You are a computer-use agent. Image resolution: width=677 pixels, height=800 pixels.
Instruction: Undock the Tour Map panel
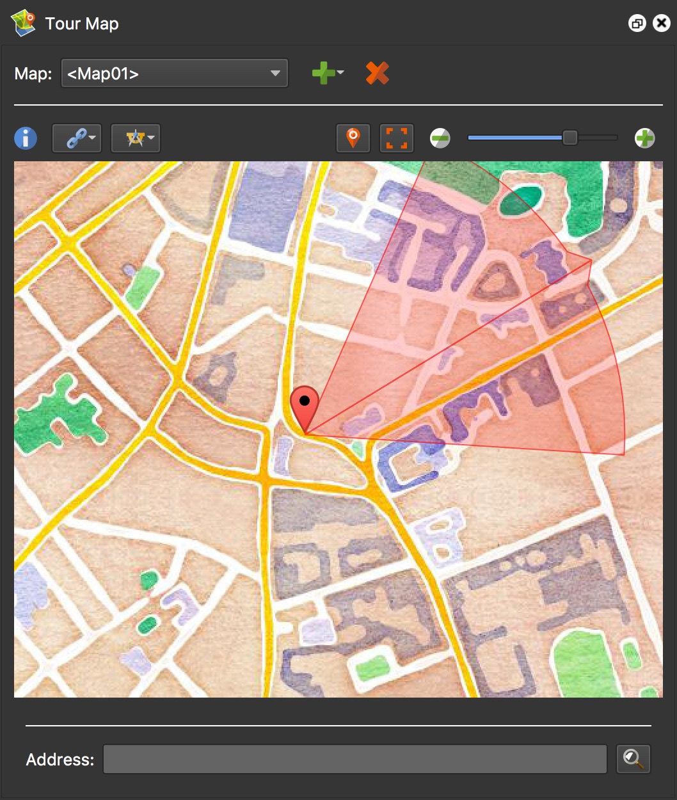pos(637,24)
